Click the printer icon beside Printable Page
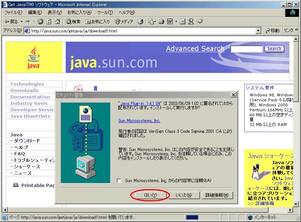Viewport: 301px width, 222px height. click(16, 185)
